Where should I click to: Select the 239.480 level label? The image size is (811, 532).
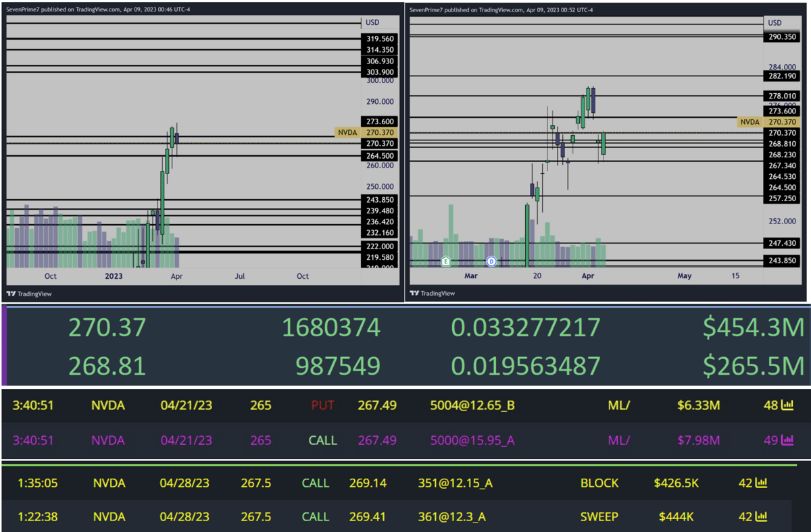[379, 211]
